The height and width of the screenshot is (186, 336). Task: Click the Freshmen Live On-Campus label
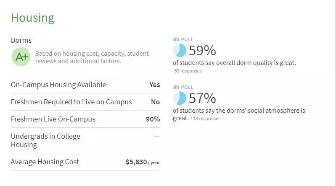point(53,119)
